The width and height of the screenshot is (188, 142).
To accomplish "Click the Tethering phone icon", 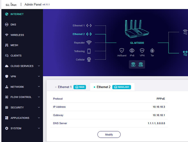I will [x=89, y=51].
